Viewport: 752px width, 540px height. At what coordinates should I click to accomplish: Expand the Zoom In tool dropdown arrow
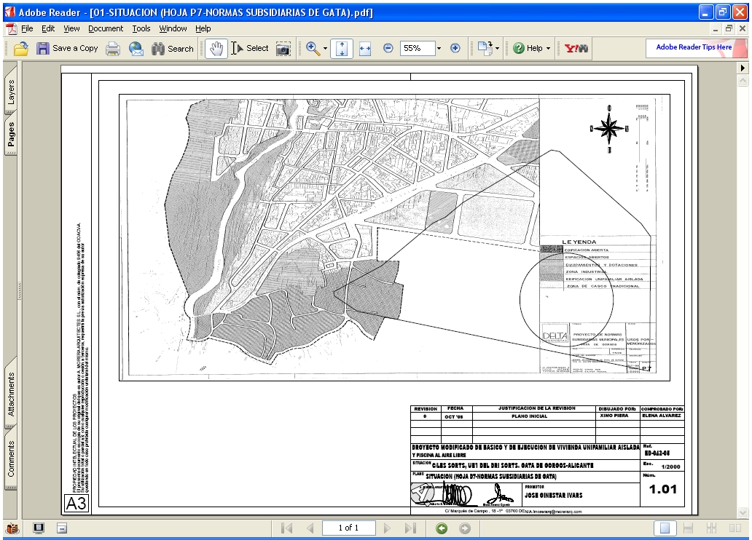coord(325,49)
